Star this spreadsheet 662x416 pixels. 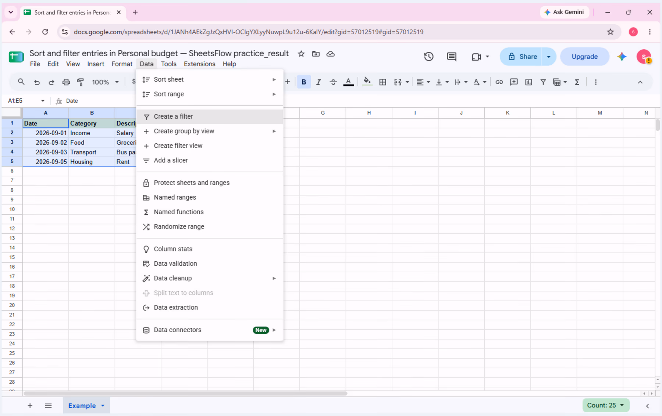pyautogui.click(x=301, y=54)
